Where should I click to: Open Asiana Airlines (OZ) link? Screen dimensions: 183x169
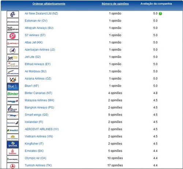coord(38,79)
